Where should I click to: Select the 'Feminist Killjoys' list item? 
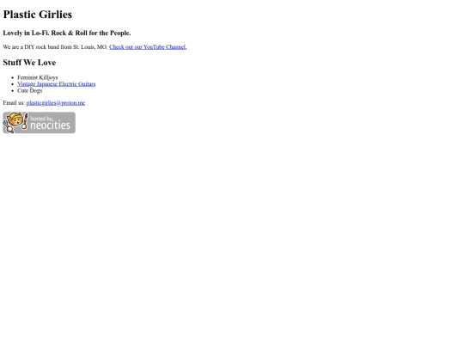(37, 77)
